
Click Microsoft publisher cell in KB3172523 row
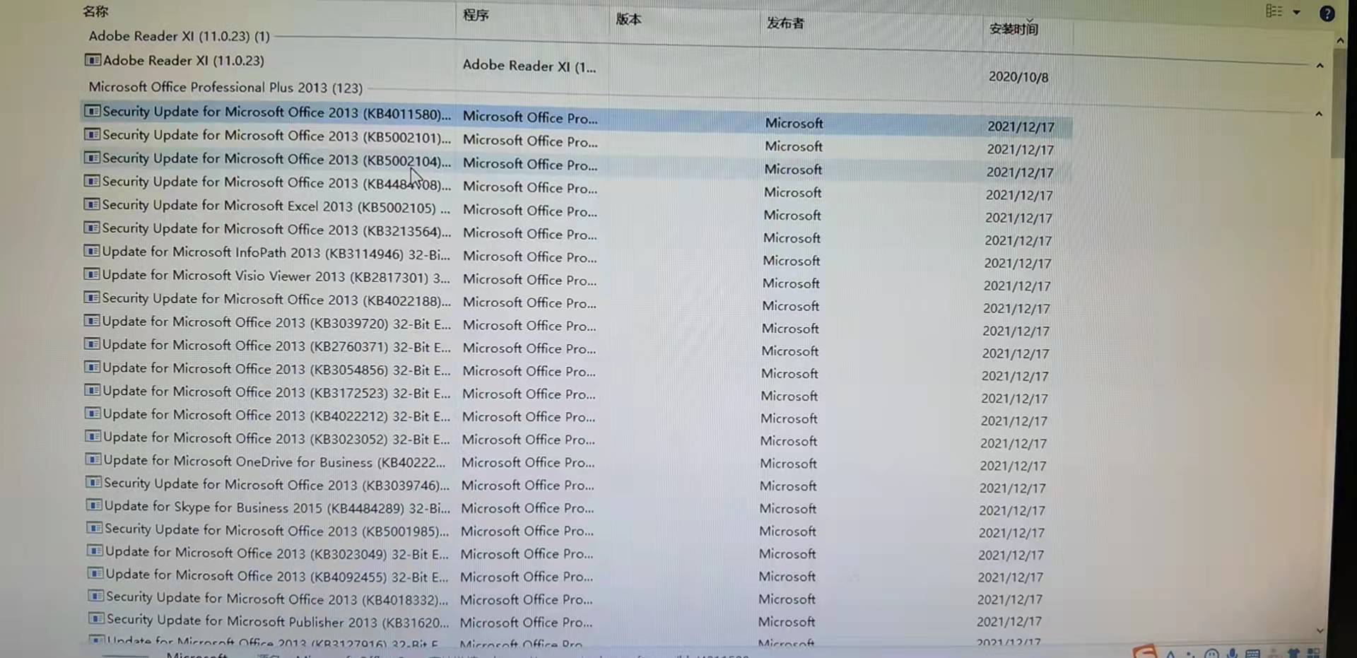pos(789,396)
